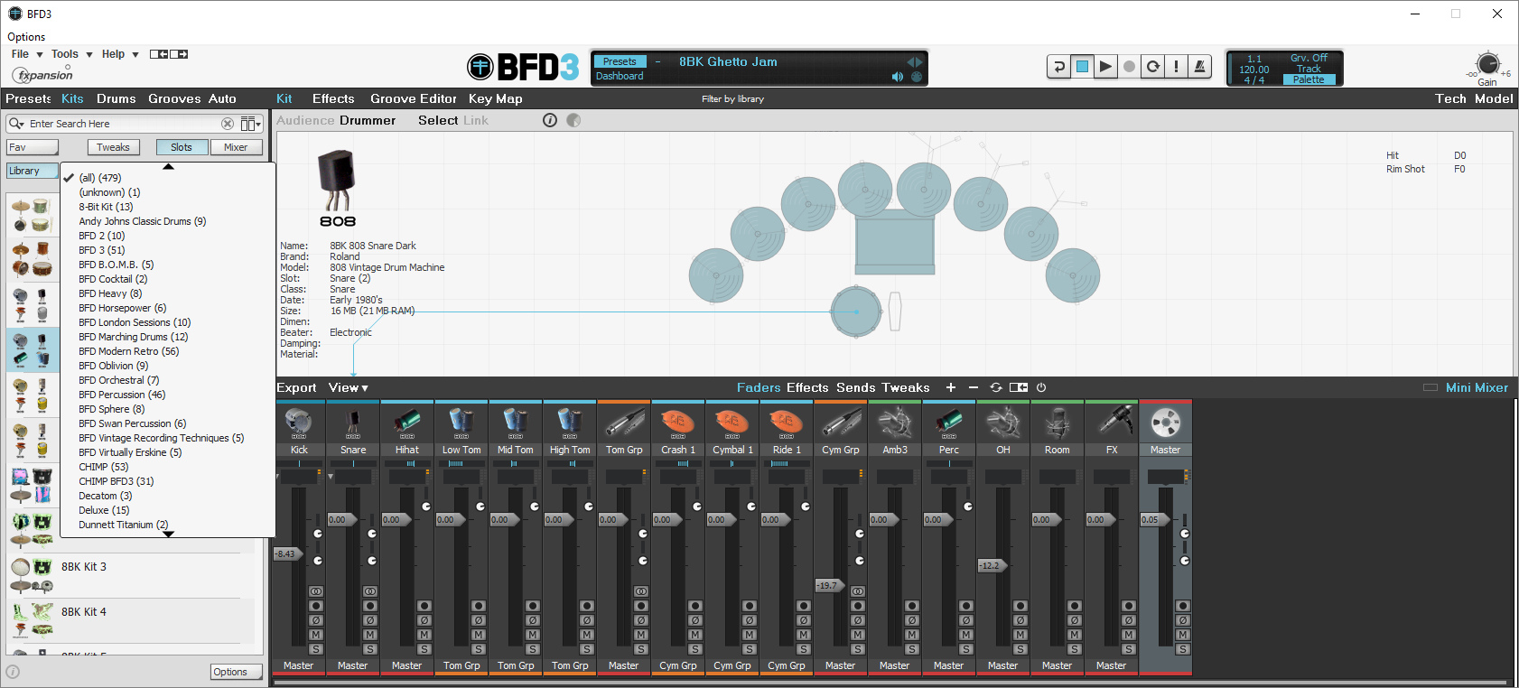Select the Crash 1 channel icon
This screenshot has height=688, width=1519.
click(678, 423)
